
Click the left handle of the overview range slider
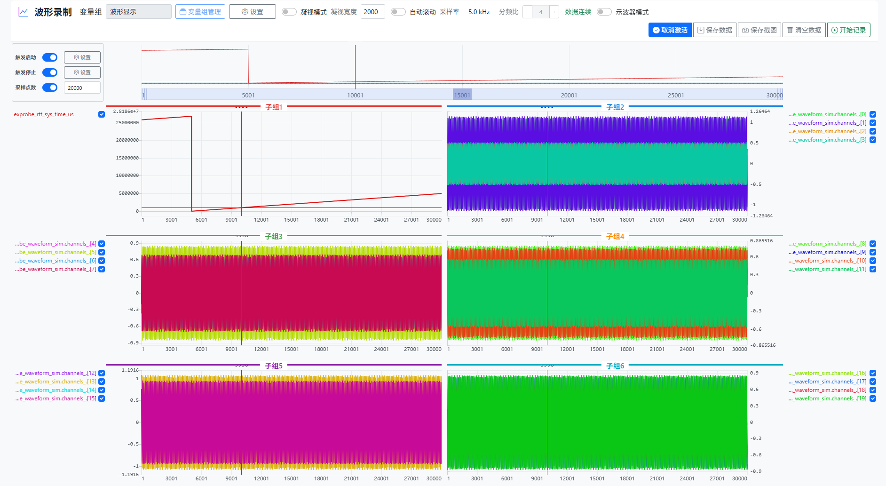pos(144,95)
